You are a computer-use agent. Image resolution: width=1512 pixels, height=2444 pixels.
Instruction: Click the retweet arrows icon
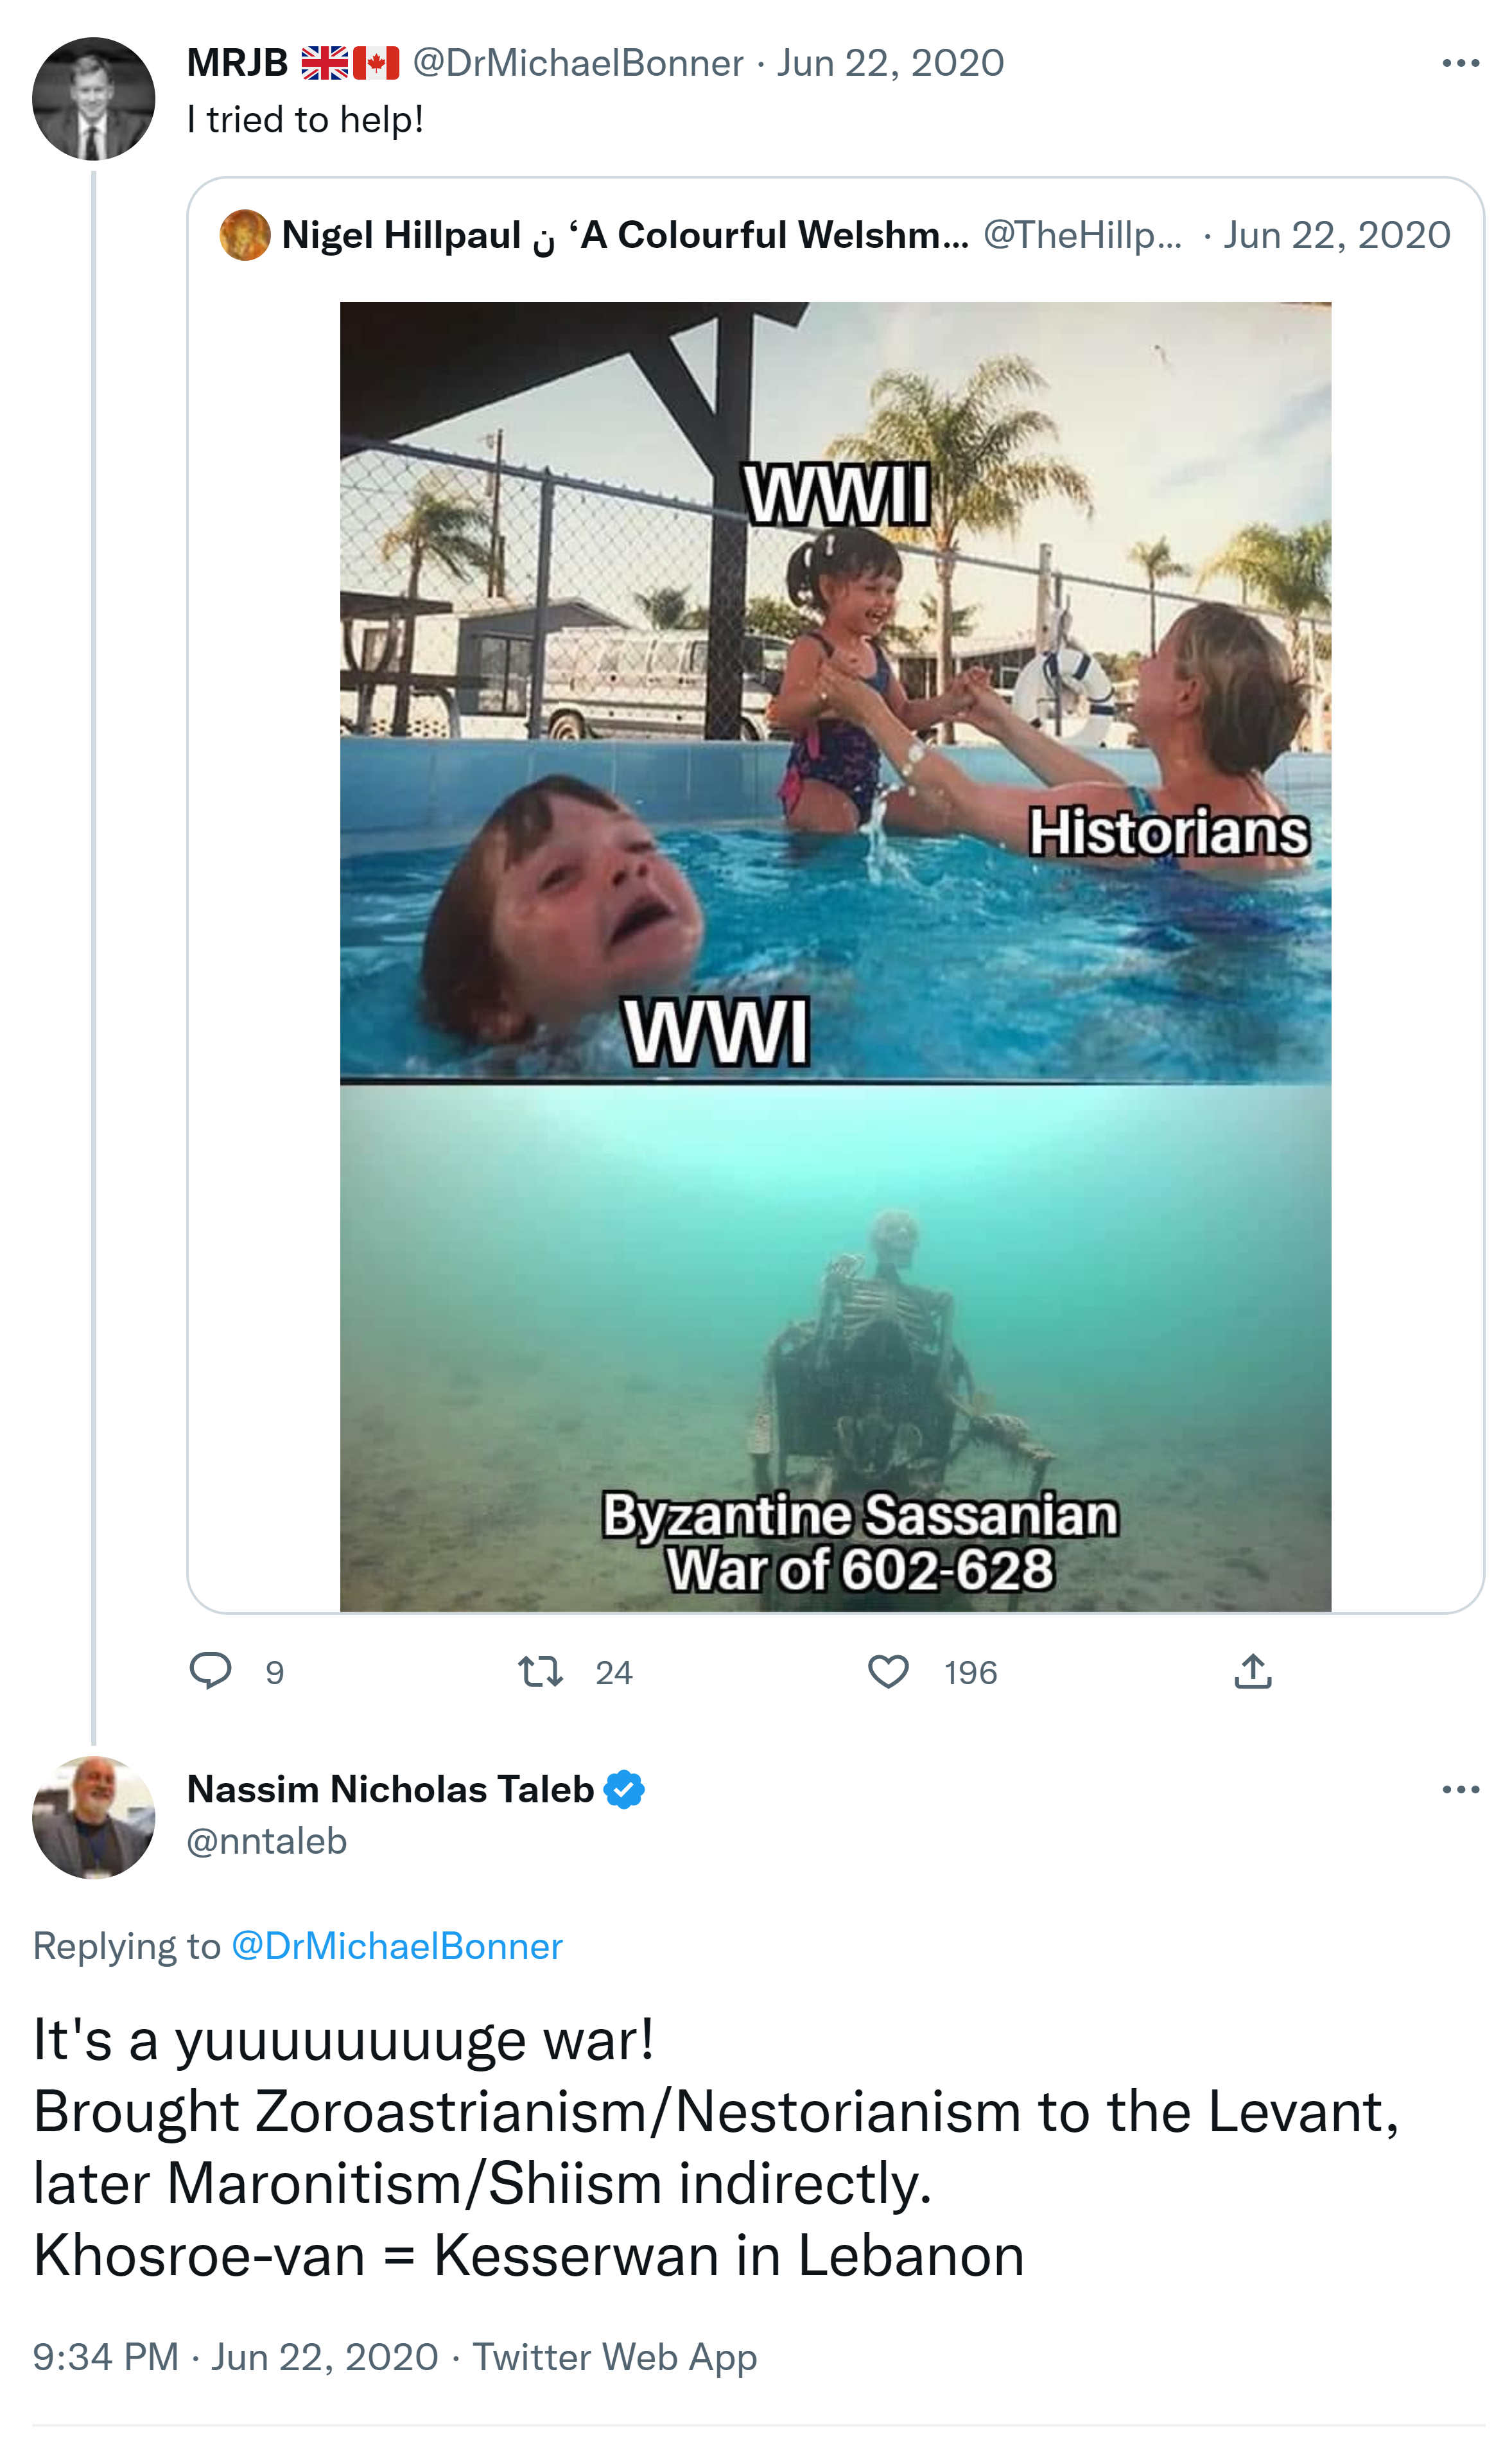coord(540,1671)
